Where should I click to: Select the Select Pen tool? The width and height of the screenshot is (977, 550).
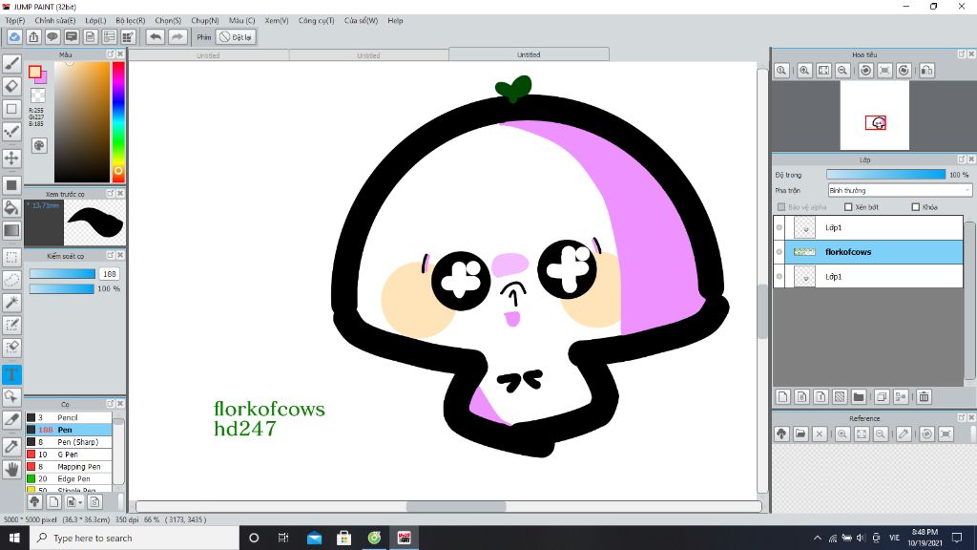click(11, 325)
